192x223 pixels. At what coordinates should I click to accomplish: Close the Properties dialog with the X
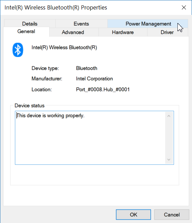pyautogui.click(x=184, y=7)
